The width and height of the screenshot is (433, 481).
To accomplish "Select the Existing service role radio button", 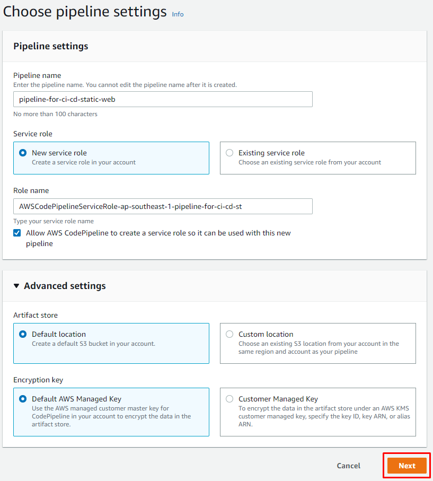I will 229,153.
